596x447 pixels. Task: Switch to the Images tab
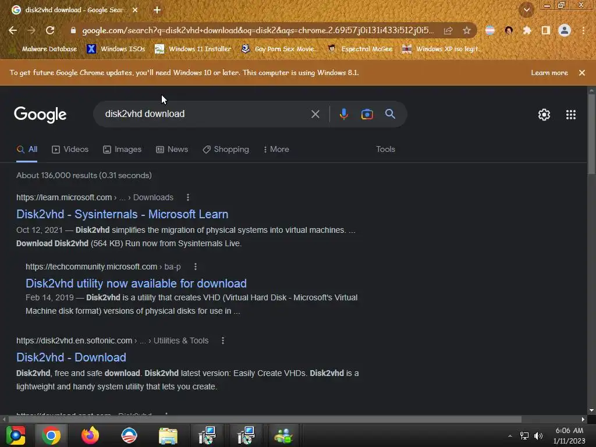(122, 150)
